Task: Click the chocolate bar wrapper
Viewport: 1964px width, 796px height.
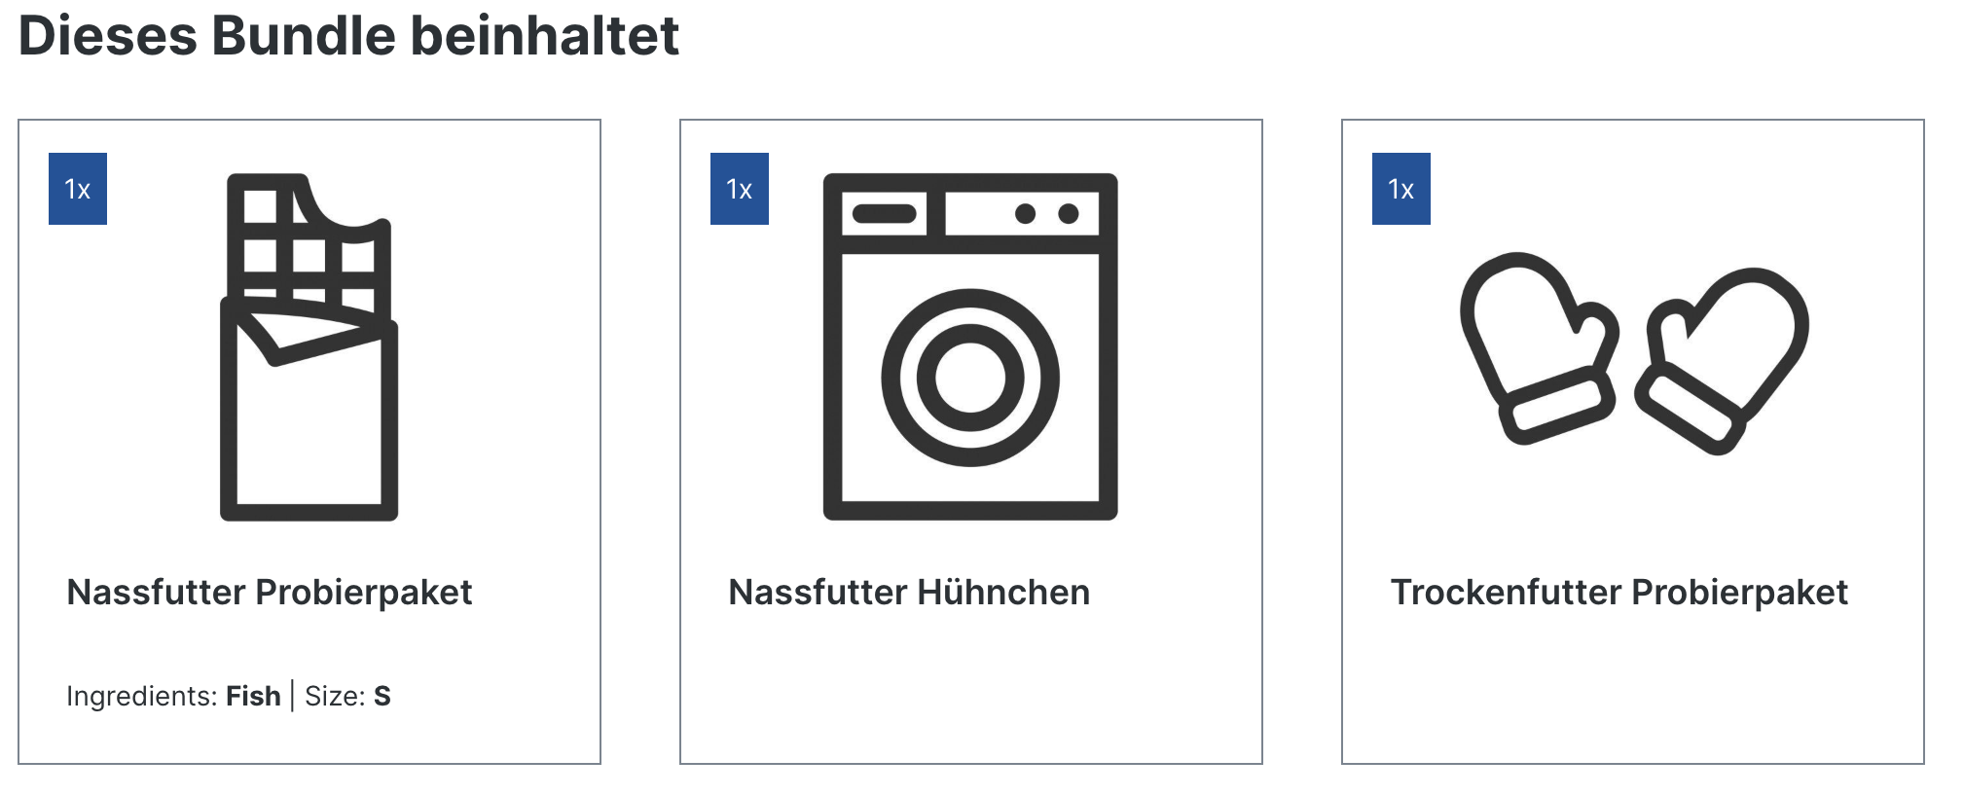Action: click(x=309, y=411)
